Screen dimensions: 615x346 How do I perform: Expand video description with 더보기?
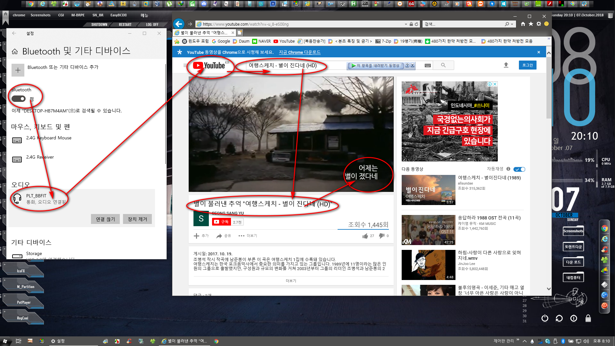291,281
